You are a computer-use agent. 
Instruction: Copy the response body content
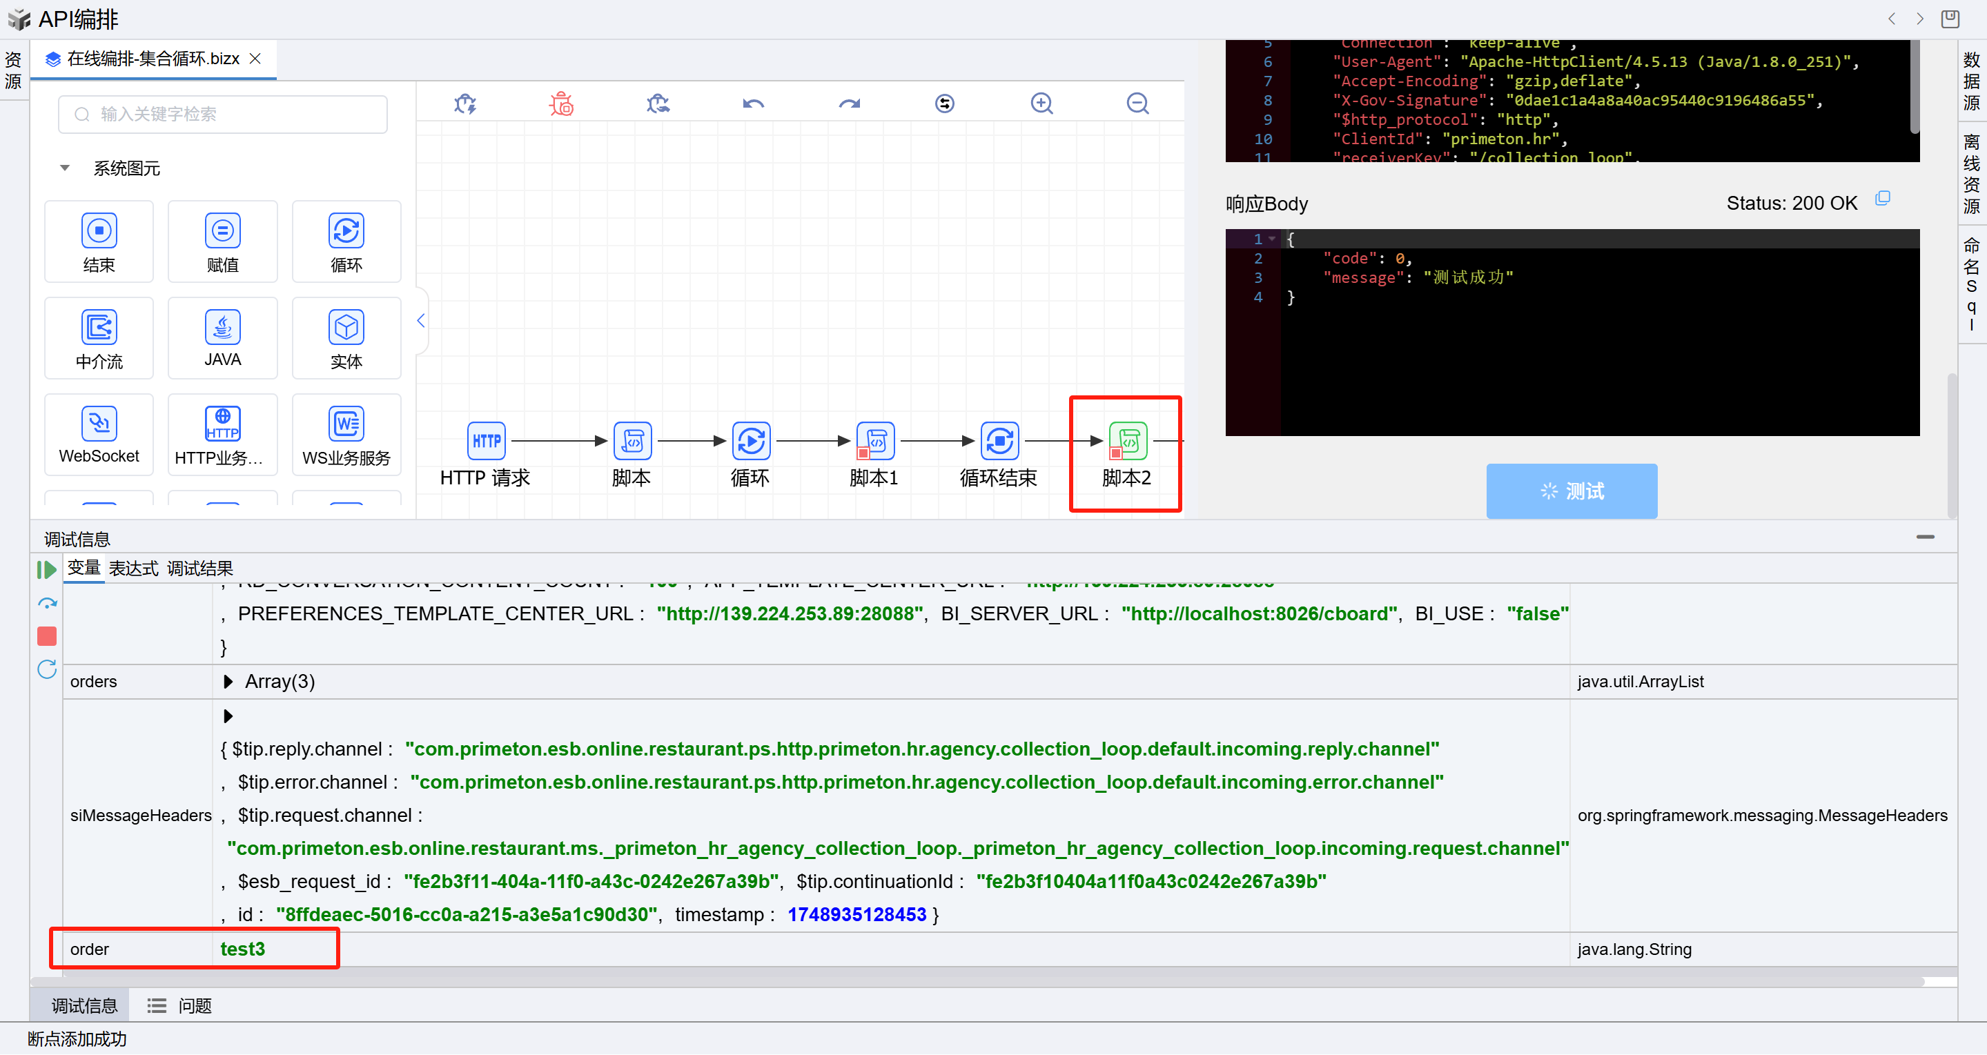[1883, 198]
